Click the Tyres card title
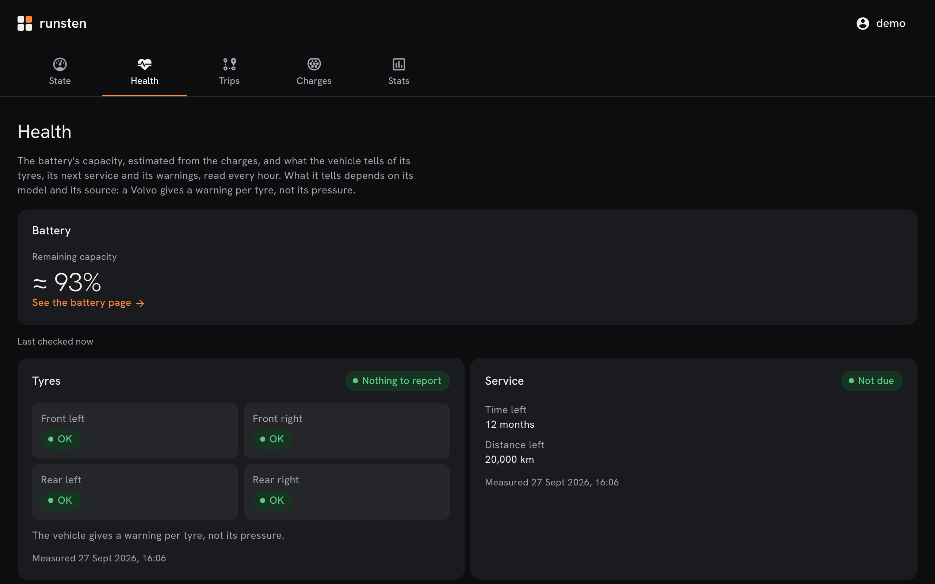 click(46, 381)
